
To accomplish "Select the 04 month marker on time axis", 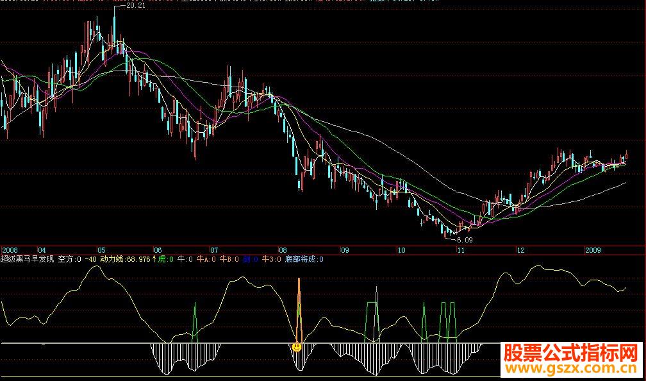I will 42,250.
